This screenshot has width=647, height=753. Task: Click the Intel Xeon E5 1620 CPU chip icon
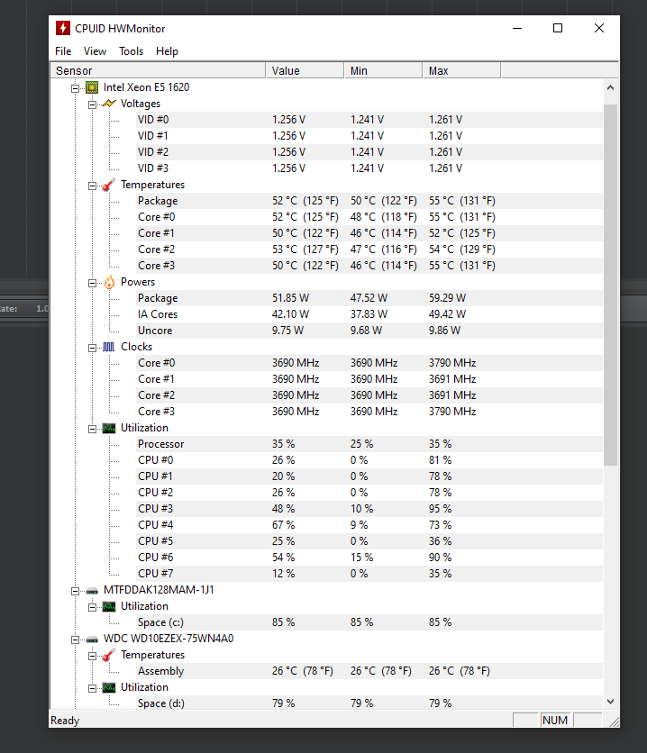(92, 87)
